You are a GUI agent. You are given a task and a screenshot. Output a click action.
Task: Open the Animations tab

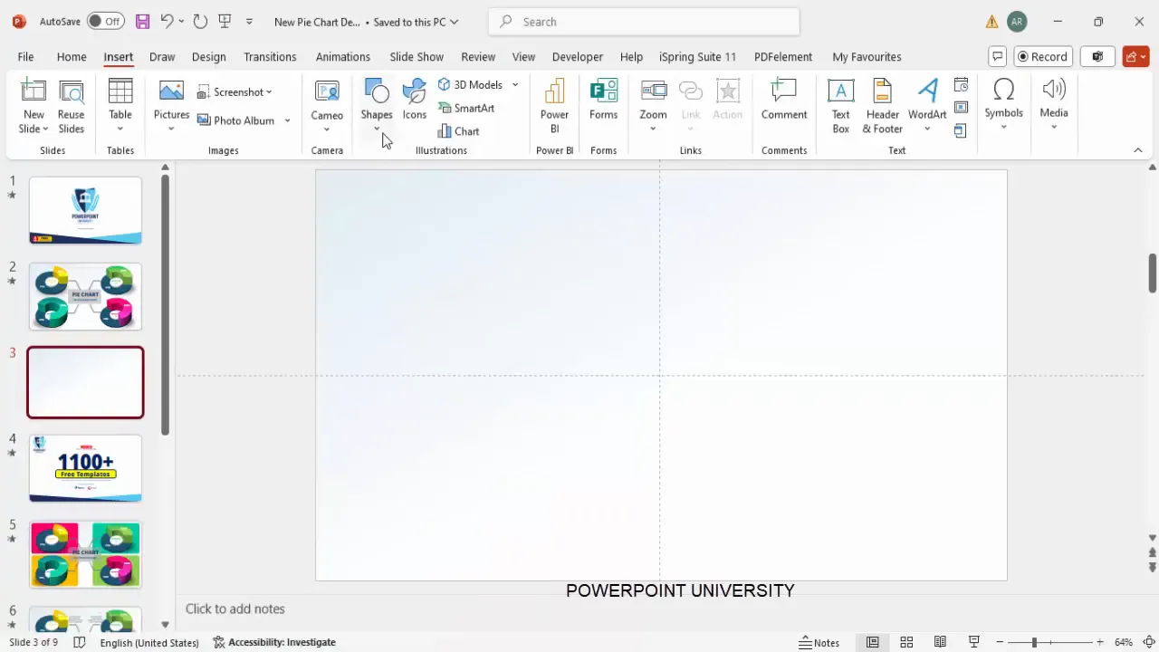342,56
